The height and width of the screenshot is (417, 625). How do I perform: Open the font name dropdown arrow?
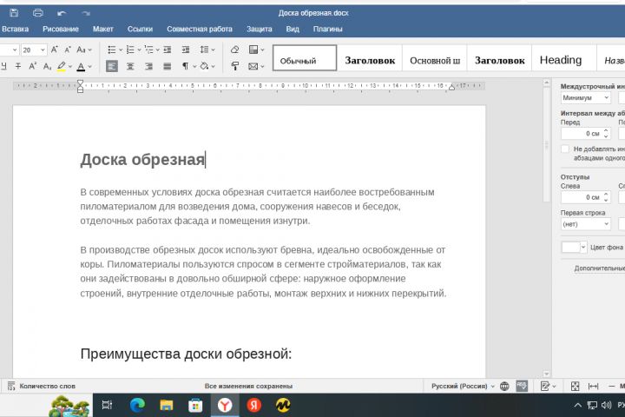point(15,50)
